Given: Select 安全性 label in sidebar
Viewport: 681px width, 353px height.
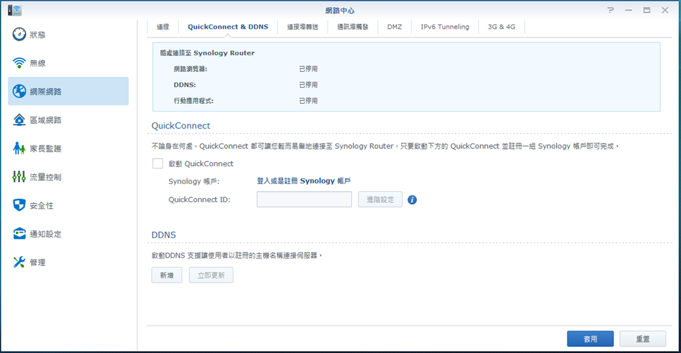Looking at the screenshot, I should click(42, 206).
